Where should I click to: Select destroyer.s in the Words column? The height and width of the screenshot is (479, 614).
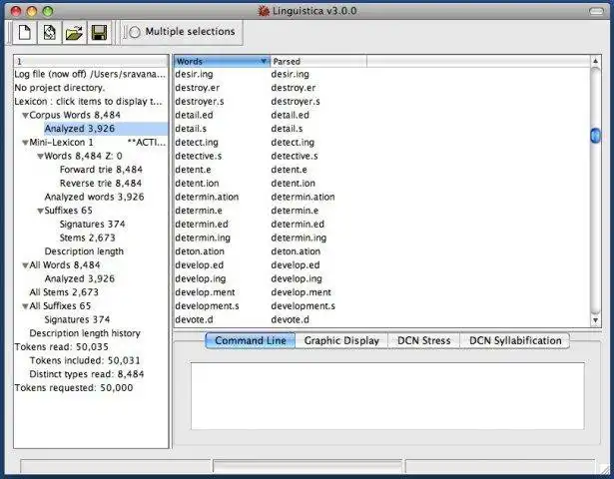200,102
